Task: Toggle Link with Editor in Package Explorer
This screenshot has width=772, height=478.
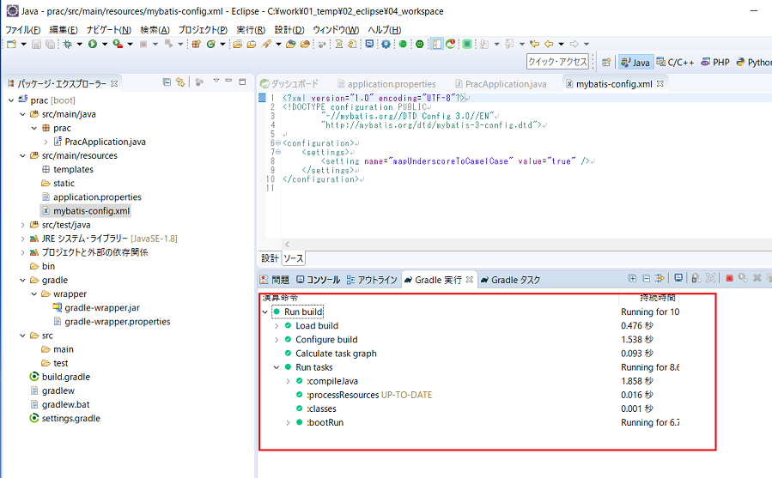Action: (x=180, y=82)
